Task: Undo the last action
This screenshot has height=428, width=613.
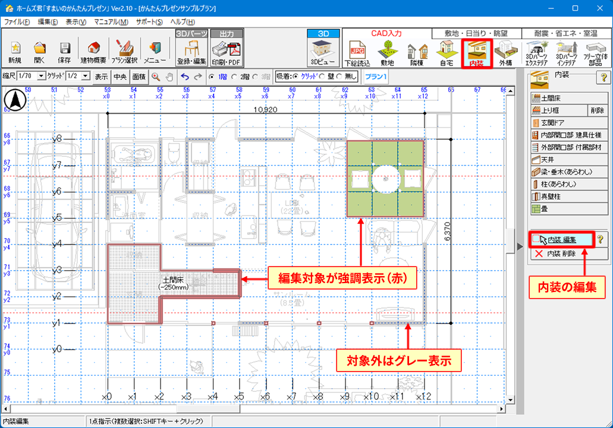Action: 185,77
